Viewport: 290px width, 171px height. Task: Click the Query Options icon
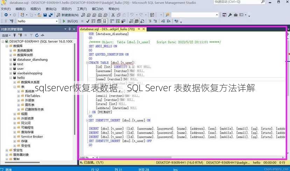99,21
